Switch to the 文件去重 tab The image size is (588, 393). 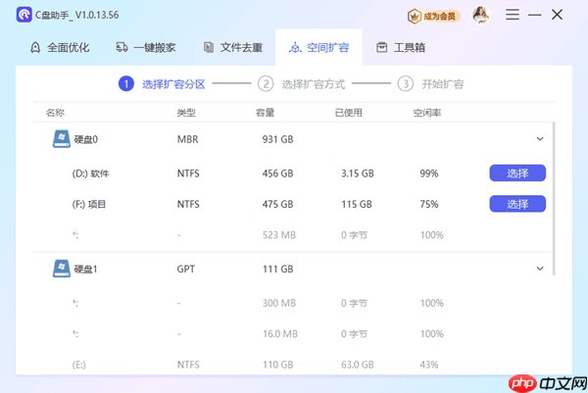click(x=233, y=48)
